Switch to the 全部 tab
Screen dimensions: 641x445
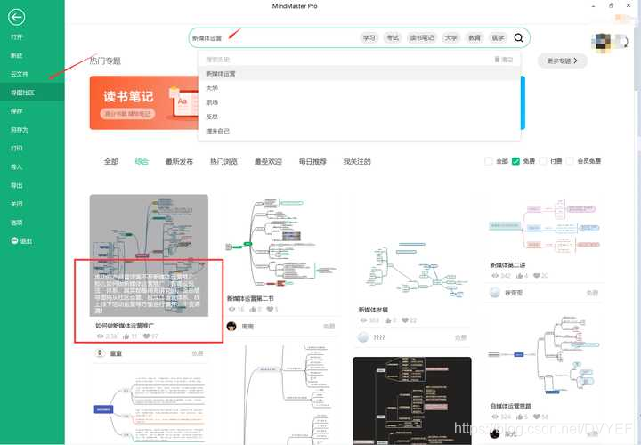(110, 161)
